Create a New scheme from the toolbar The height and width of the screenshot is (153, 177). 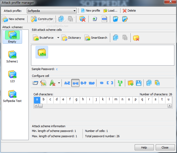[14, 19]
